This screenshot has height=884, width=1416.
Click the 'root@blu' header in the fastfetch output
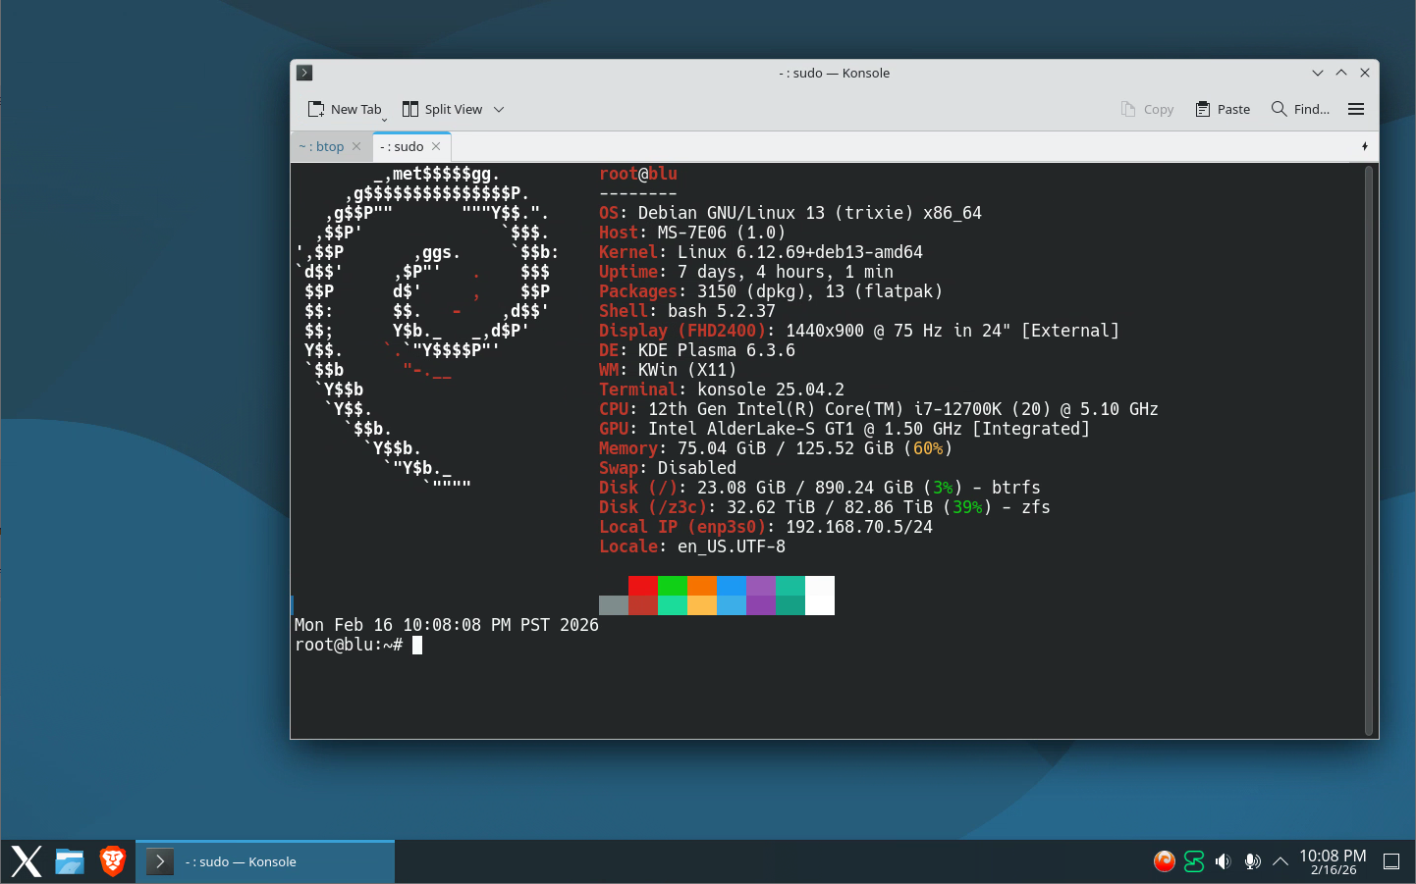638,174
